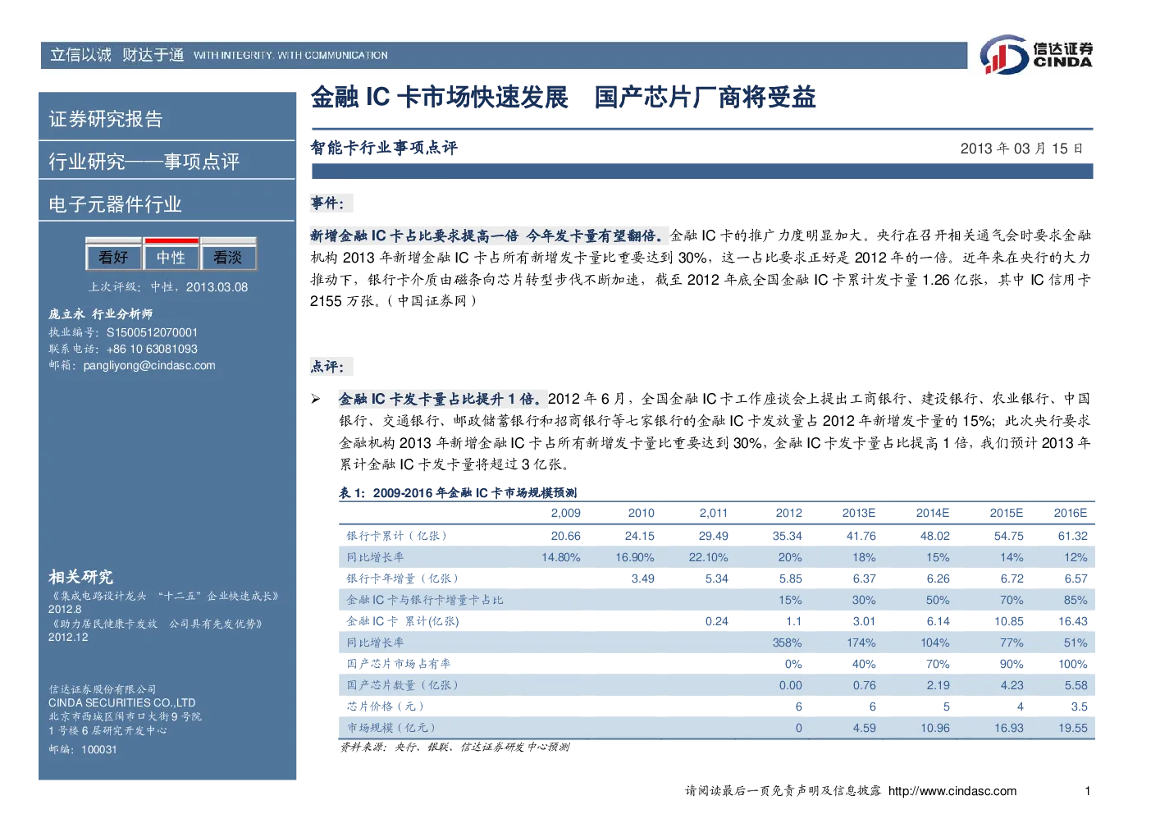Click the 事件: section label
Image resolution: width=1151 pixels, height=814 pixels.
point(327,203)
